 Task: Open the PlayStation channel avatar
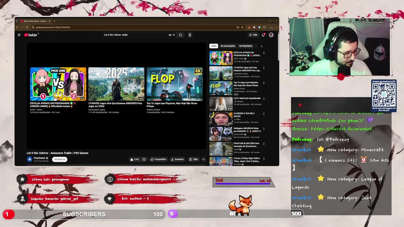29,159
